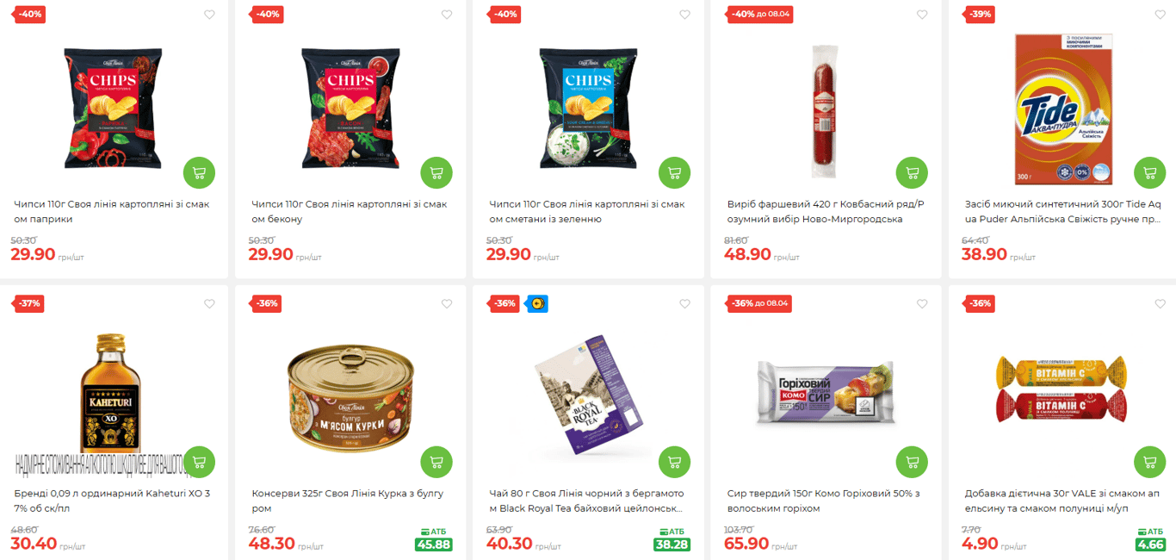The height and width of the screenshot is (560, 1176).
Task: Click ATB card price 45.88 label
Action: pos(433,539)
